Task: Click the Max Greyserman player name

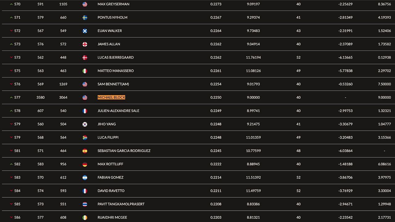Action: click(x=113, y=4)
